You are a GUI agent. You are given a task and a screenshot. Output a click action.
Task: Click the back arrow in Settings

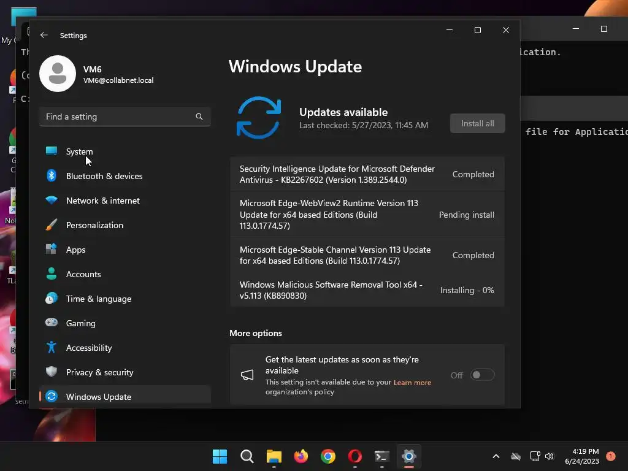(x=44, y=35)
